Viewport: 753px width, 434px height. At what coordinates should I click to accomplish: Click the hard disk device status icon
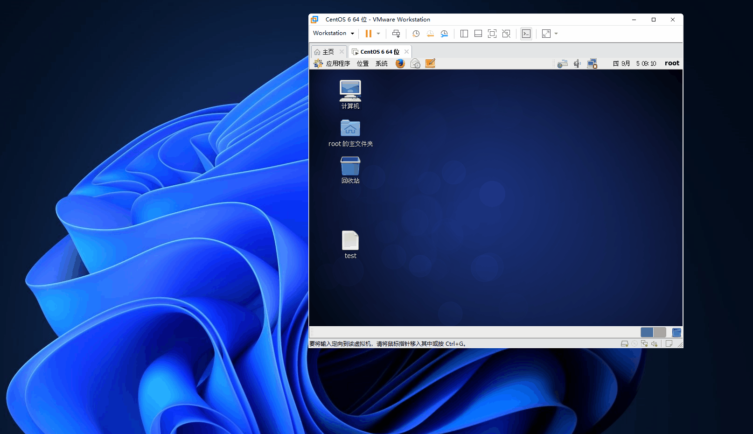coord(624,344)
